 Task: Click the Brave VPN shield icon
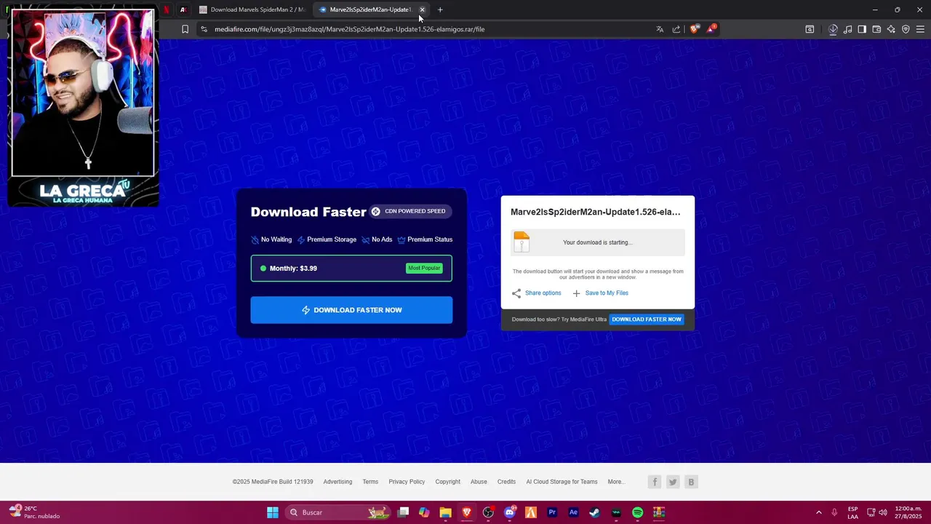pos(906,29)
